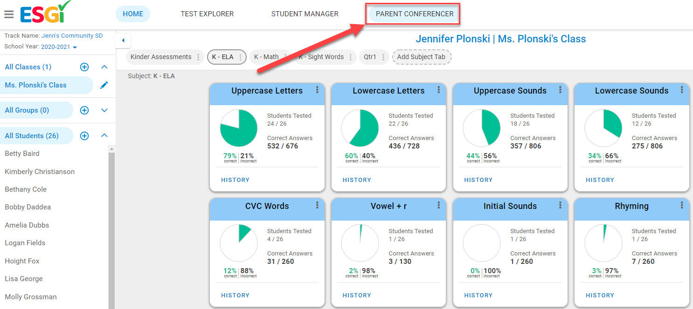Click the Uppercase Letters pie chart
Screen dimensions: 693x309
point(239,128)
